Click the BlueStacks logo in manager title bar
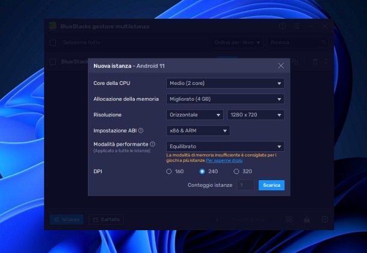367x253 pixels. [53, 26]
